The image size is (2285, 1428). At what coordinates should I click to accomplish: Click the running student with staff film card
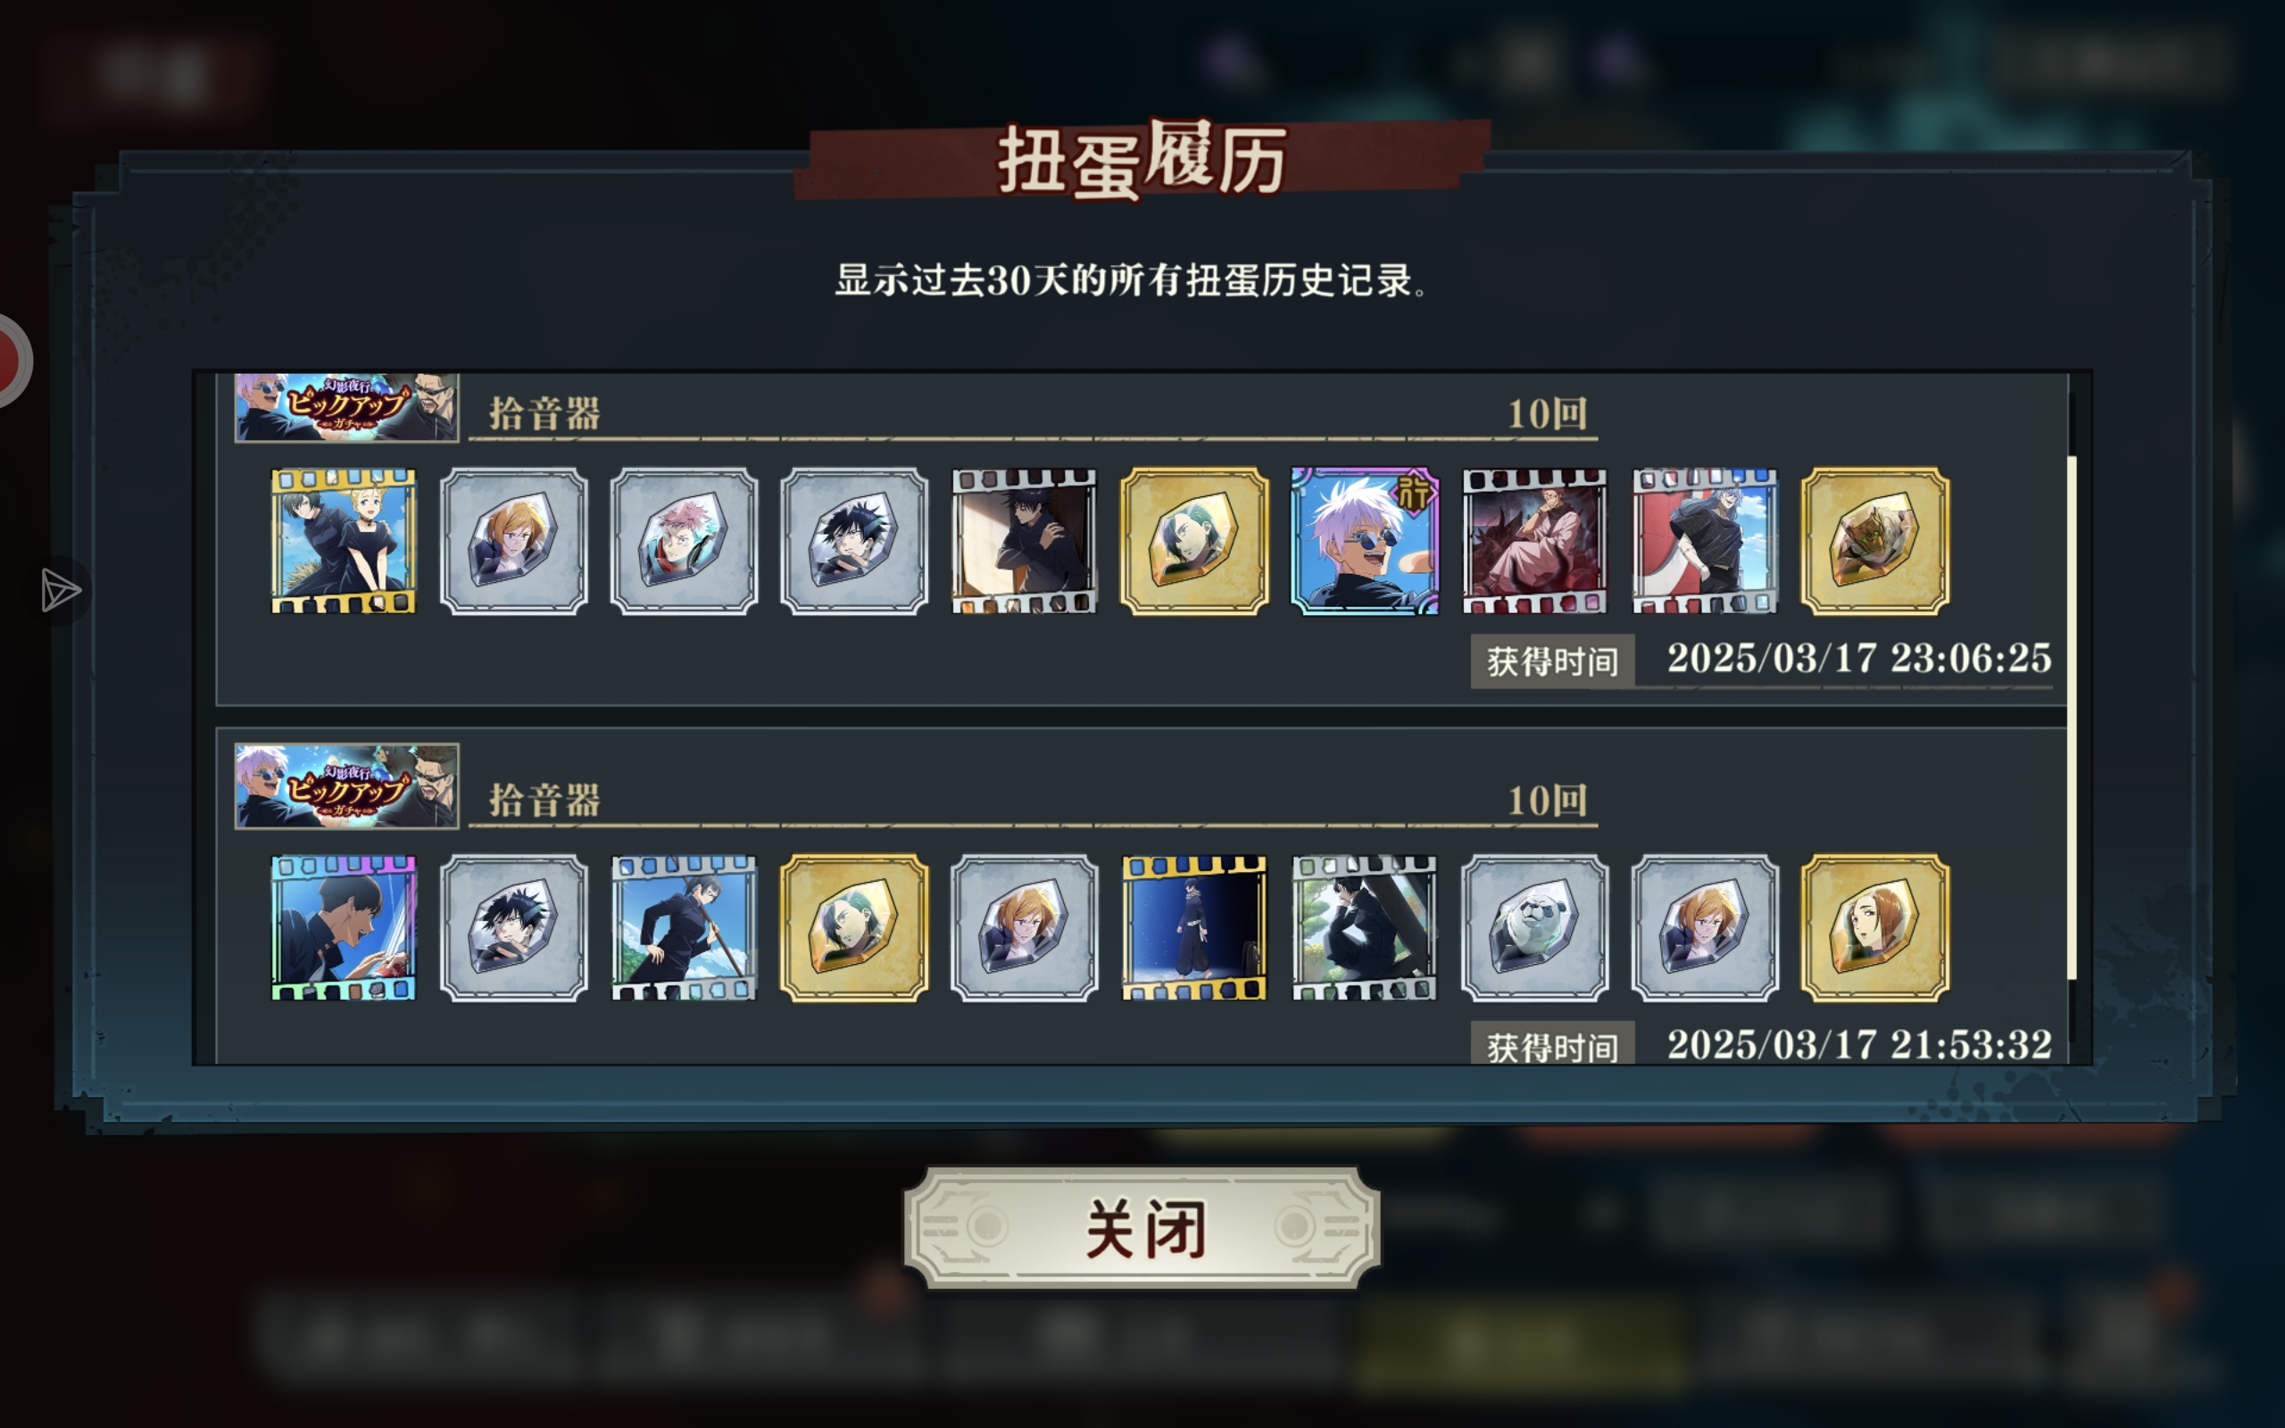pyautogui.click(x=684, y=928)
